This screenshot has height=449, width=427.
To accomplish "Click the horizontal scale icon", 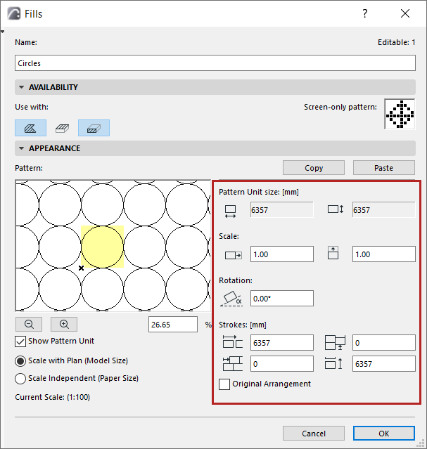I will [233, 255].
